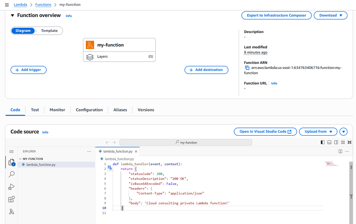The height and width of the screenshot is (224, 356).
Task: Switch to the Configuration tab
Action: [89, 110]
